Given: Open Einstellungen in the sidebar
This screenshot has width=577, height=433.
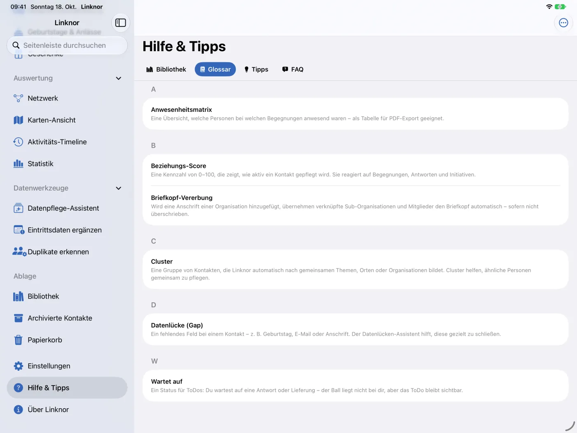Looking at the screenshot, I should [67, 366].
